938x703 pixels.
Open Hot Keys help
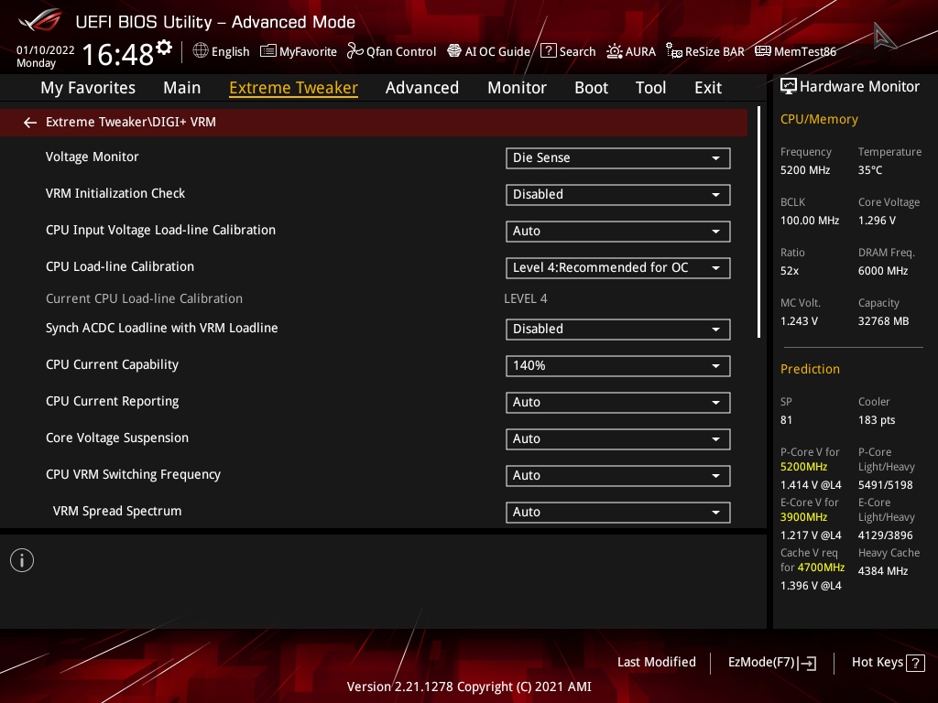[888, 663]
